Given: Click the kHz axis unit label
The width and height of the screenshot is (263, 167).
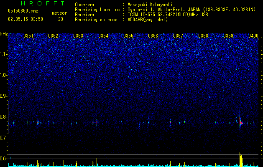Looking at the screenshot, I should coord(4,34).
